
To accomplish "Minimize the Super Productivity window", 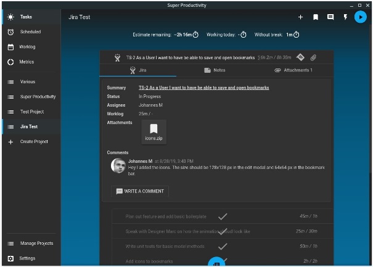I will [351, 6].
